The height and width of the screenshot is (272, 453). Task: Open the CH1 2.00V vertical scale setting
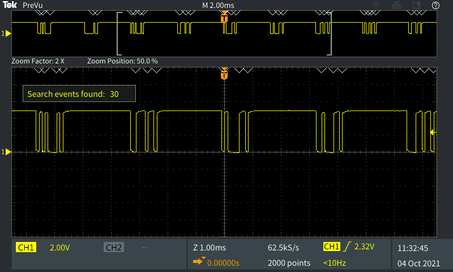59,248
